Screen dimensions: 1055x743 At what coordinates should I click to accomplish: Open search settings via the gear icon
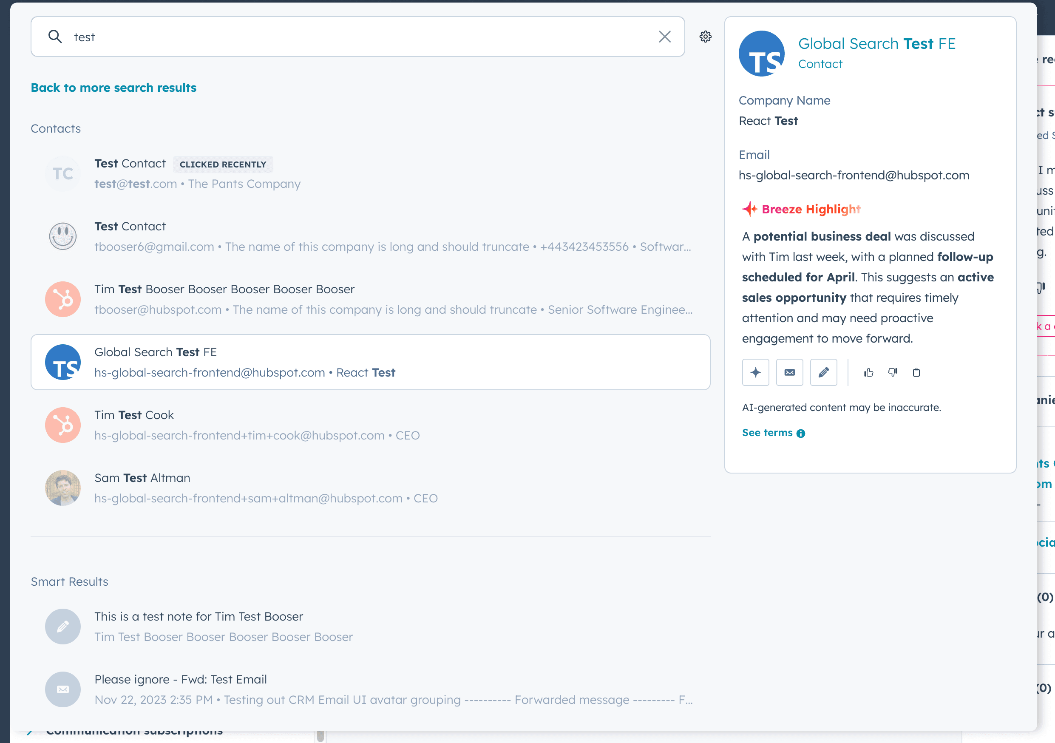pyautogui.click(x=705, y=37)
